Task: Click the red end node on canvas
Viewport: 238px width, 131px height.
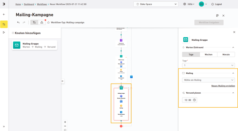Action: 121,126
